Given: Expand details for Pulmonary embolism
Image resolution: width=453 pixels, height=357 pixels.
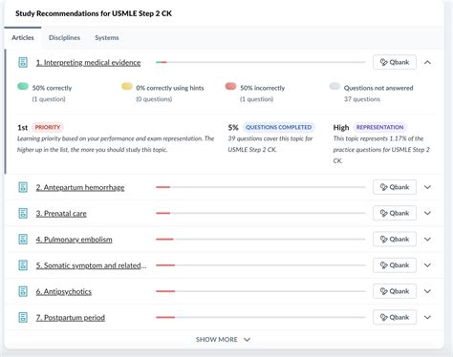Looking at the screenshot, I should pyautogui.click(x=427, y=240).
